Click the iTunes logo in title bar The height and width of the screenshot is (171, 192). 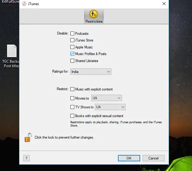coord(24,4)
